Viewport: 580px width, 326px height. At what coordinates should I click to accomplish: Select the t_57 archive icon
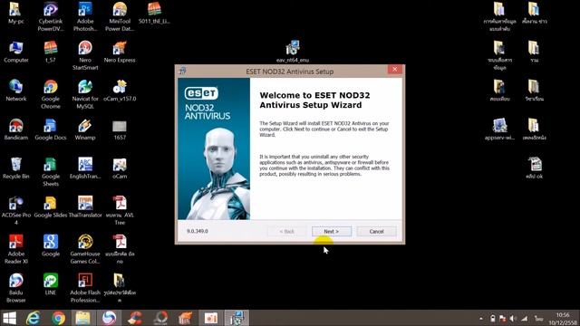[51, 52]
